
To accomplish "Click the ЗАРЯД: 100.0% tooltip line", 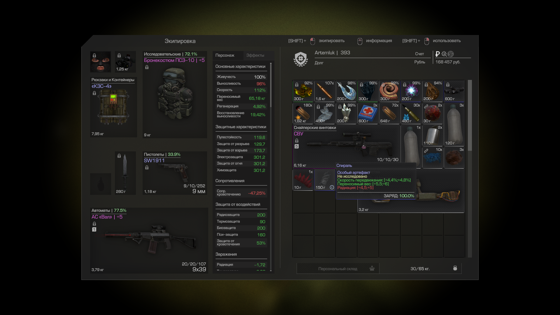I will pos(399,196).
